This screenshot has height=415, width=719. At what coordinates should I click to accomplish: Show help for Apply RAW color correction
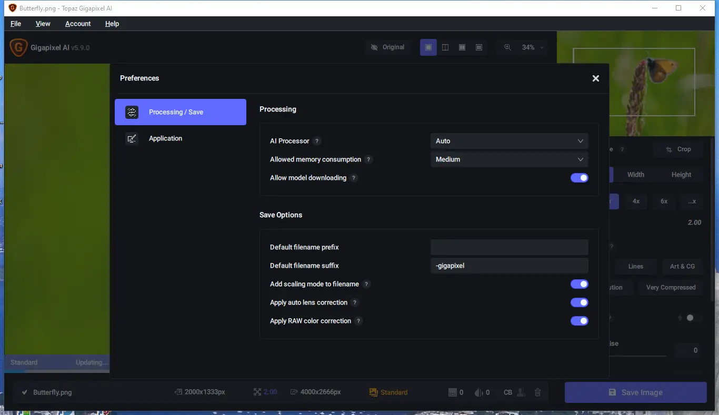coord(358,321)
